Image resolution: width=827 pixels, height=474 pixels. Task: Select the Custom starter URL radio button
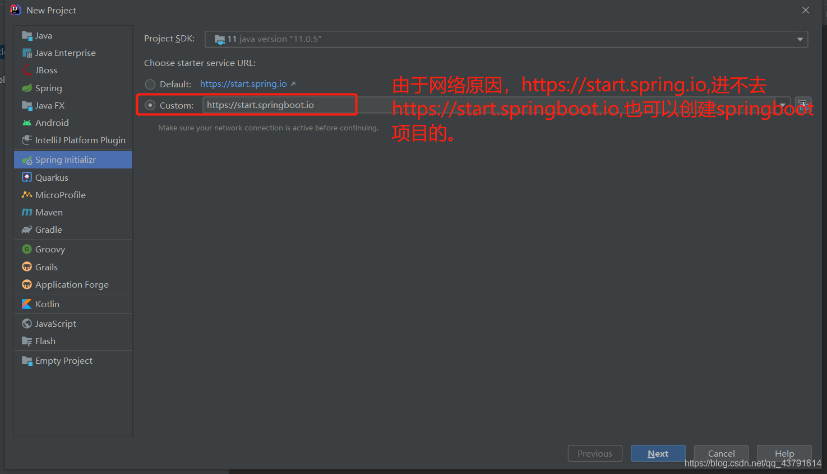tap(150, 105)
